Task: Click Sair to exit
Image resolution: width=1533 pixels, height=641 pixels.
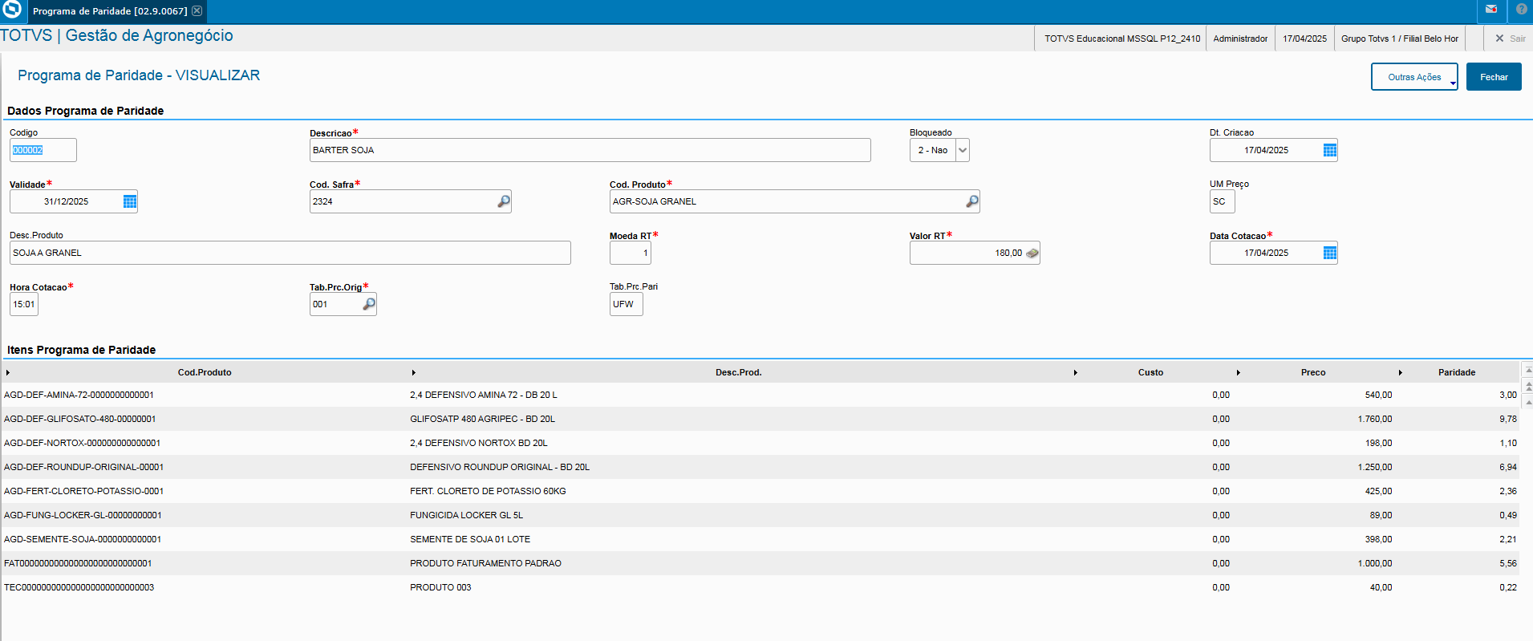Action: (1510, 39)
